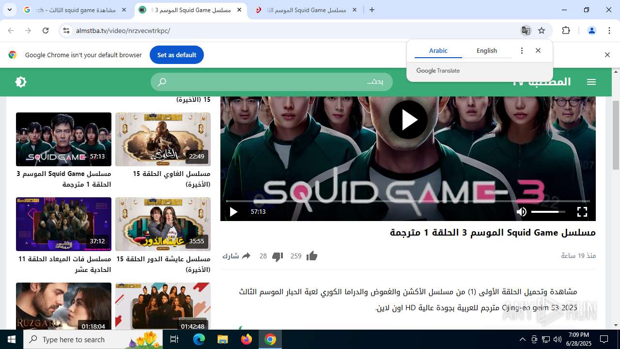Click the page vertical scrollbar
This screenshot has width=620, height=349.
(x=616, y=135)
